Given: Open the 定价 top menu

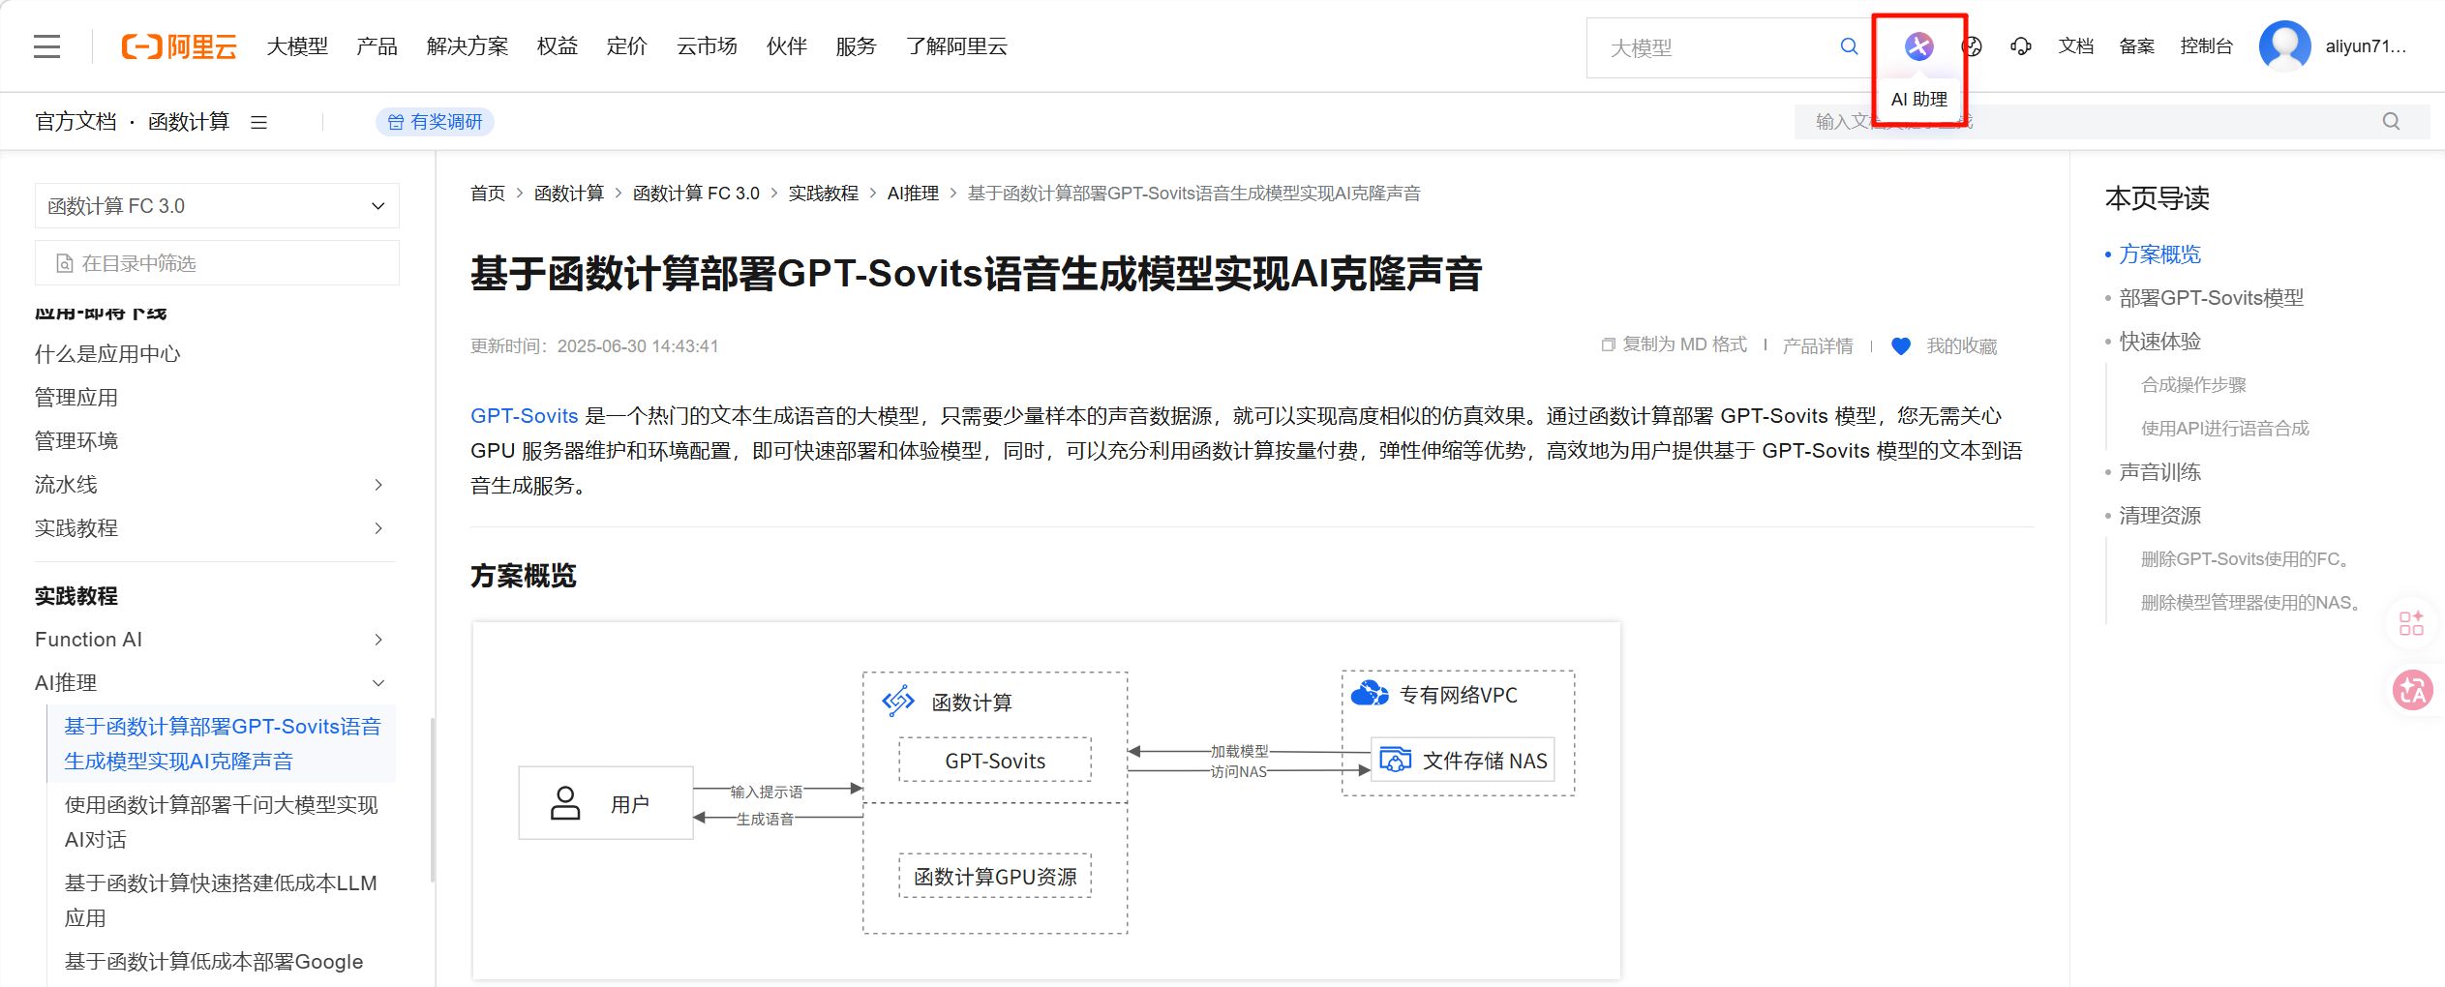Looking at the screenshot, I should click(626, 46).
